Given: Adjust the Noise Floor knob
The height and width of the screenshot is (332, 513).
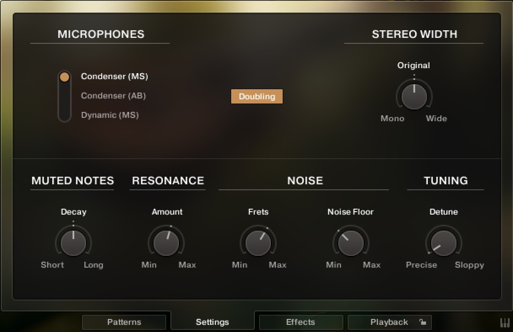Looking at the screenshot, I should [x=351, y=242].
